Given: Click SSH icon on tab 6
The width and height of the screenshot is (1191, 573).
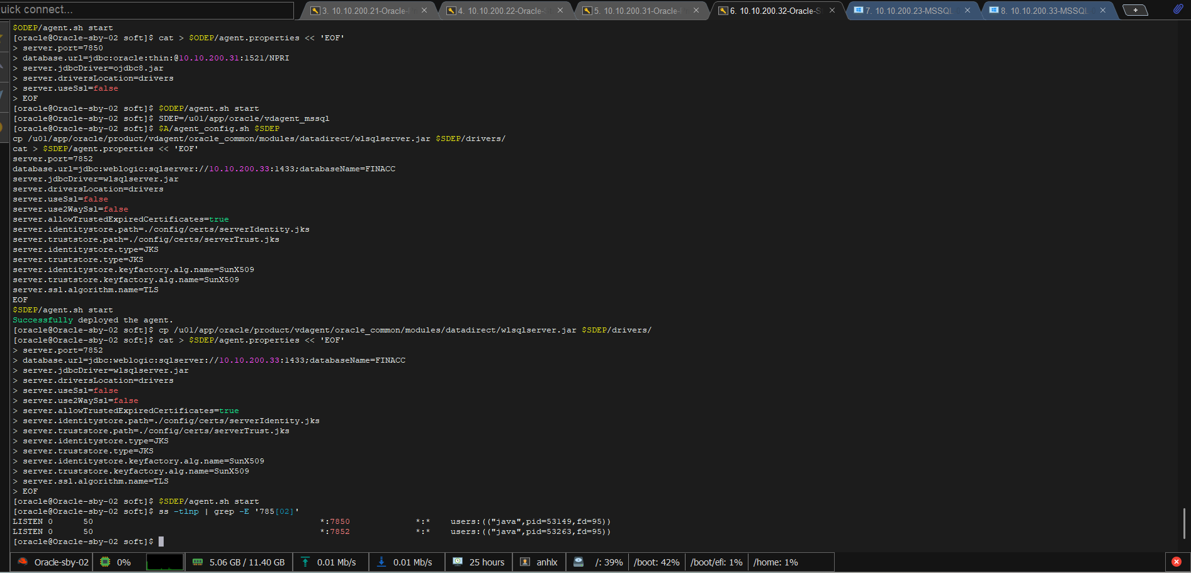Looking at the screenshot, I should (x=723, y=11).
